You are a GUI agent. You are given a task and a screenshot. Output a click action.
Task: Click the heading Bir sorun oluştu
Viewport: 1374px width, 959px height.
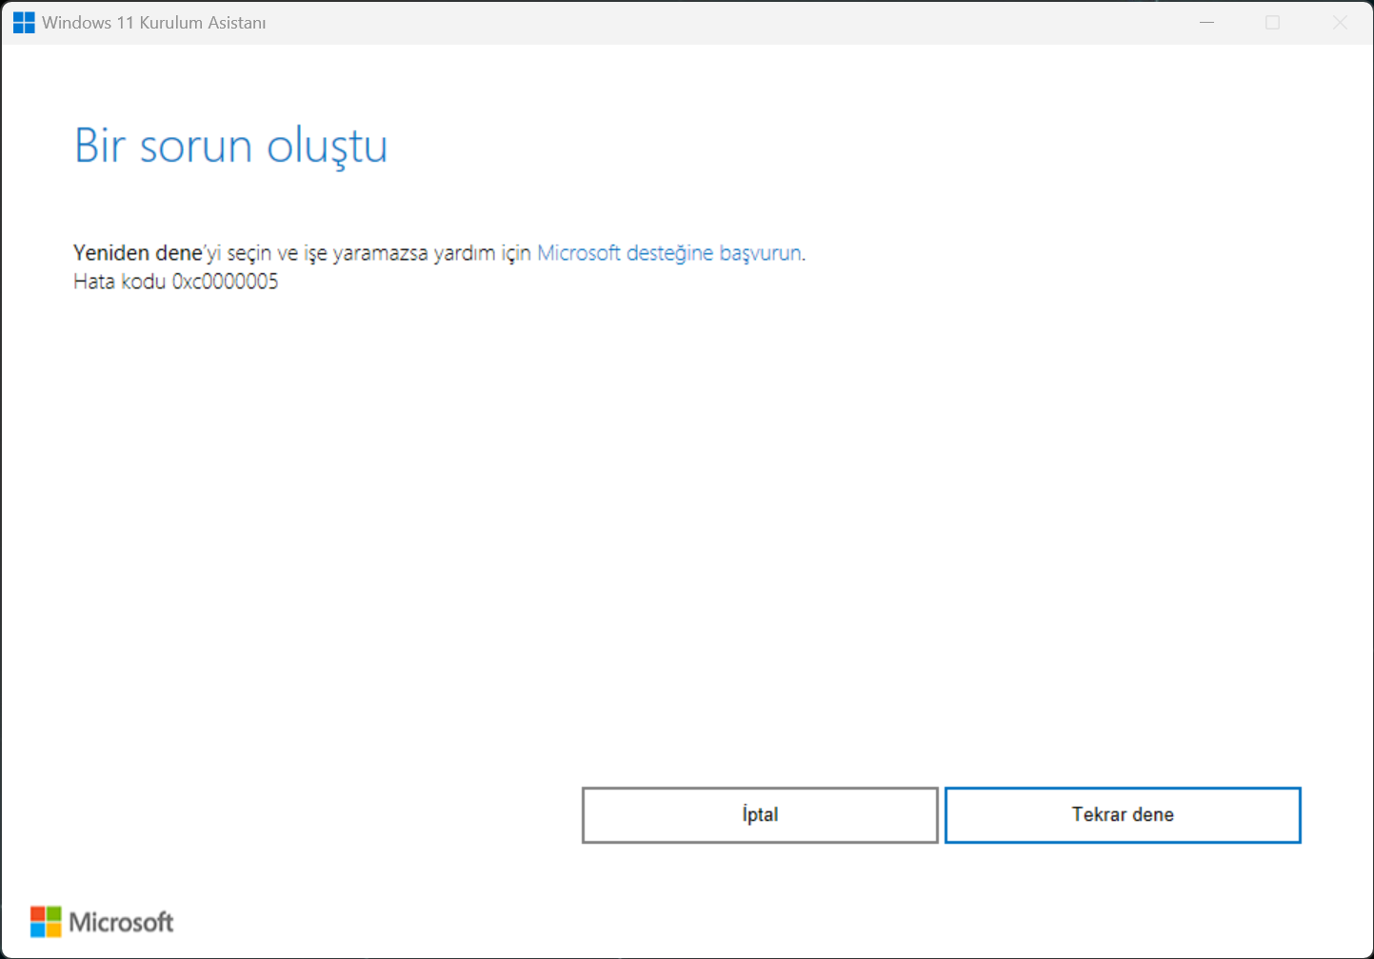[231, 147]
